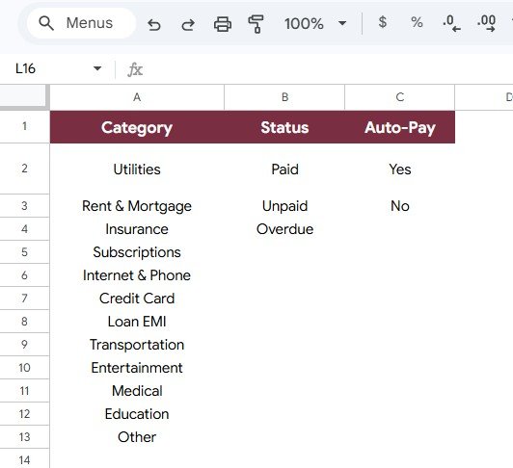
Task: Select the Subscriptions cell
Action: 137,252
